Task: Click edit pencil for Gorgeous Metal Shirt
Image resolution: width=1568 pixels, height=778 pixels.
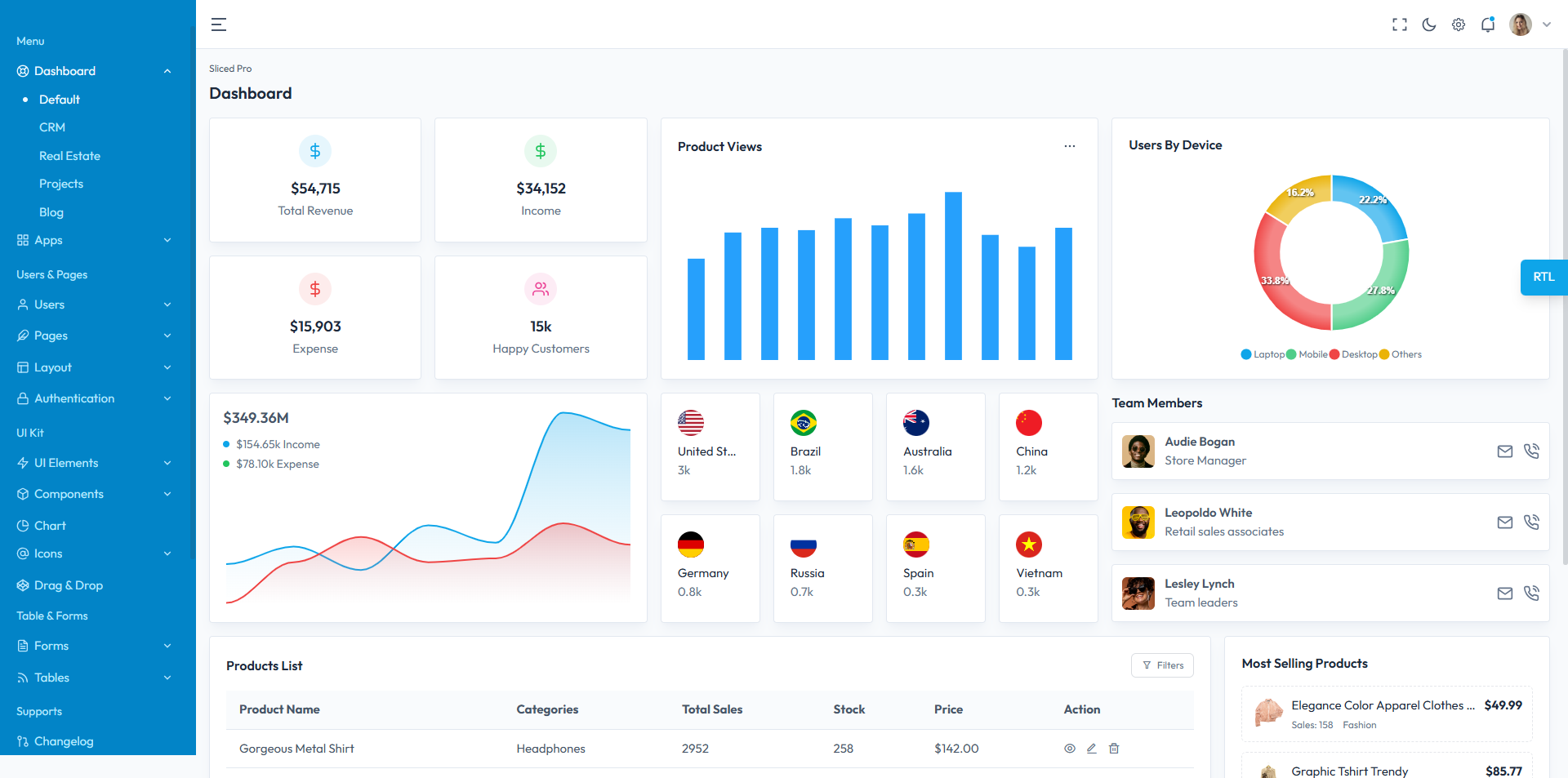Action: point(1091,749)
